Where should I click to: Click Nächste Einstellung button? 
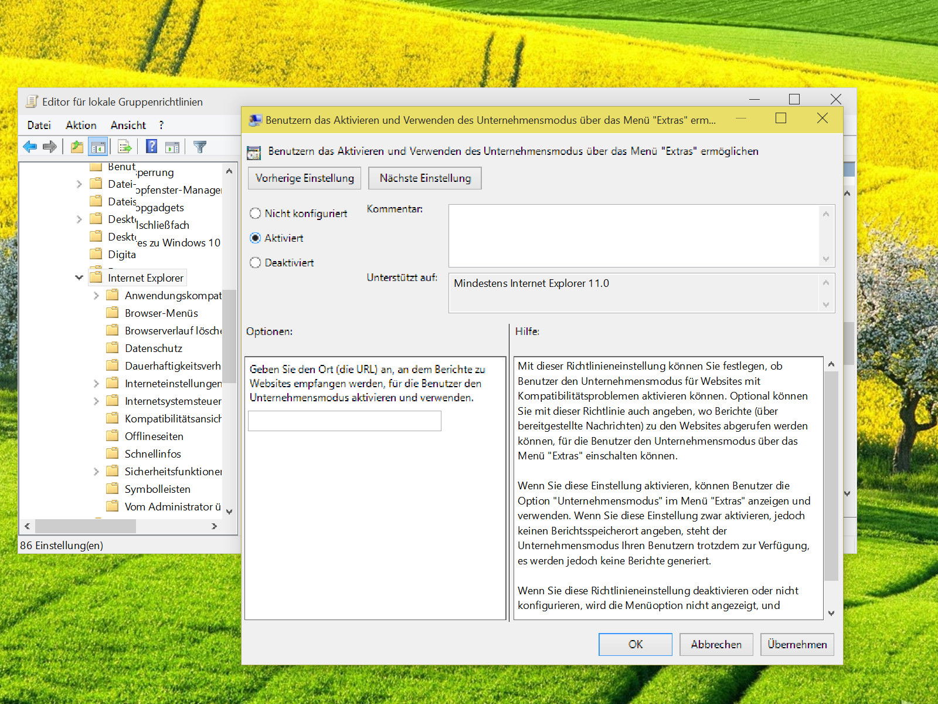tap(425, 178)
